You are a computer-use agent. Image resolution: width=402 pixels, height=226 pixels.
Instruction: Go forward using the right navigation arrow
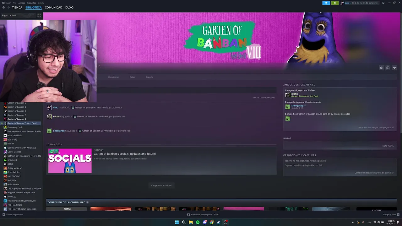(x=8, y=8)
